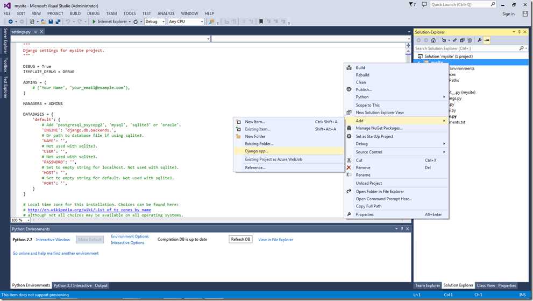This screenshot has width=533, height=301.
Task: Open the 100 % zoom dropdown
Action: pos(28,220)
